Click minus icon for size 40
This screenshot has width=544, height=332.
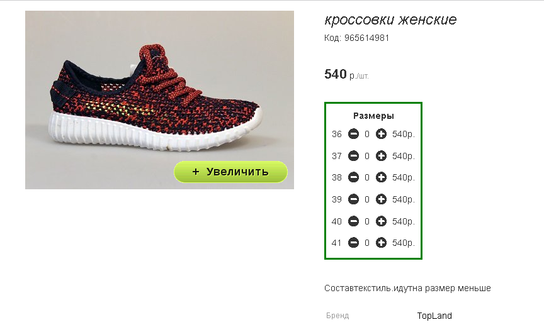pyautogui.click(x=353, y=221)
